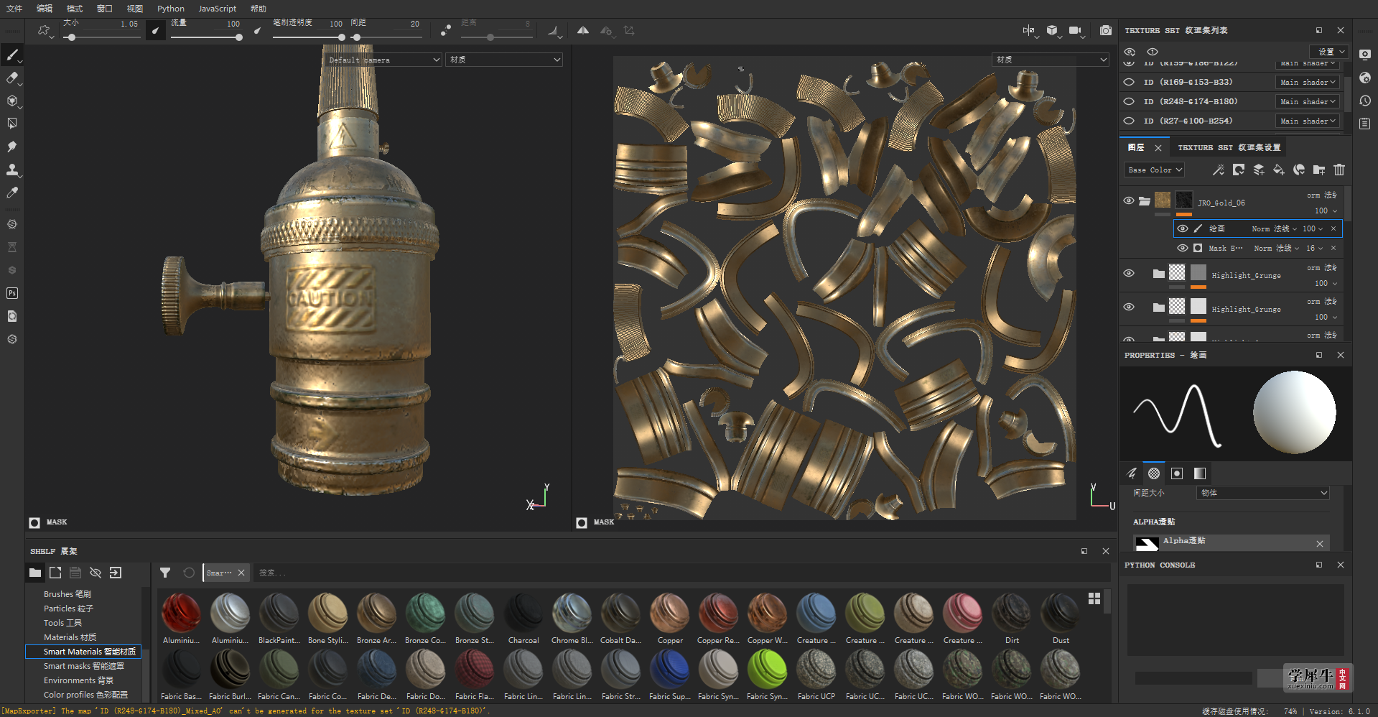Screen dimensions: 1378x717
Task: Open Main shader dropdown for ID (R169-G153-B33)
Action: 1307,82
